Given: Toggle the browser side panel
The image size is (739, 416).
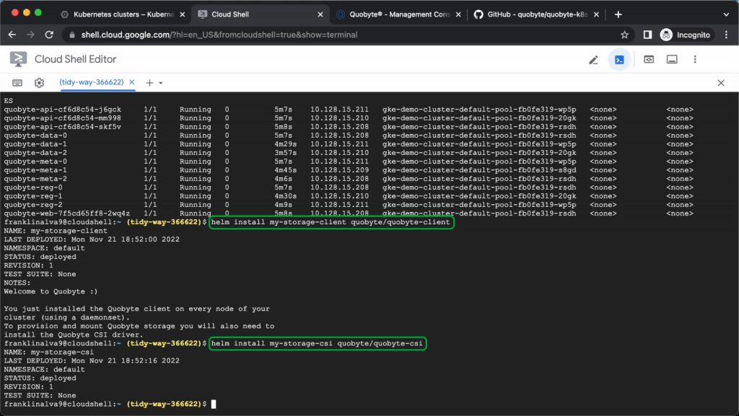Looking at the screenshot, I should click(x=647, y=35).
